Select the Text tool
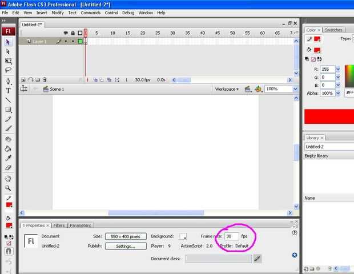354x274 pixels. [x=9, y=91]
